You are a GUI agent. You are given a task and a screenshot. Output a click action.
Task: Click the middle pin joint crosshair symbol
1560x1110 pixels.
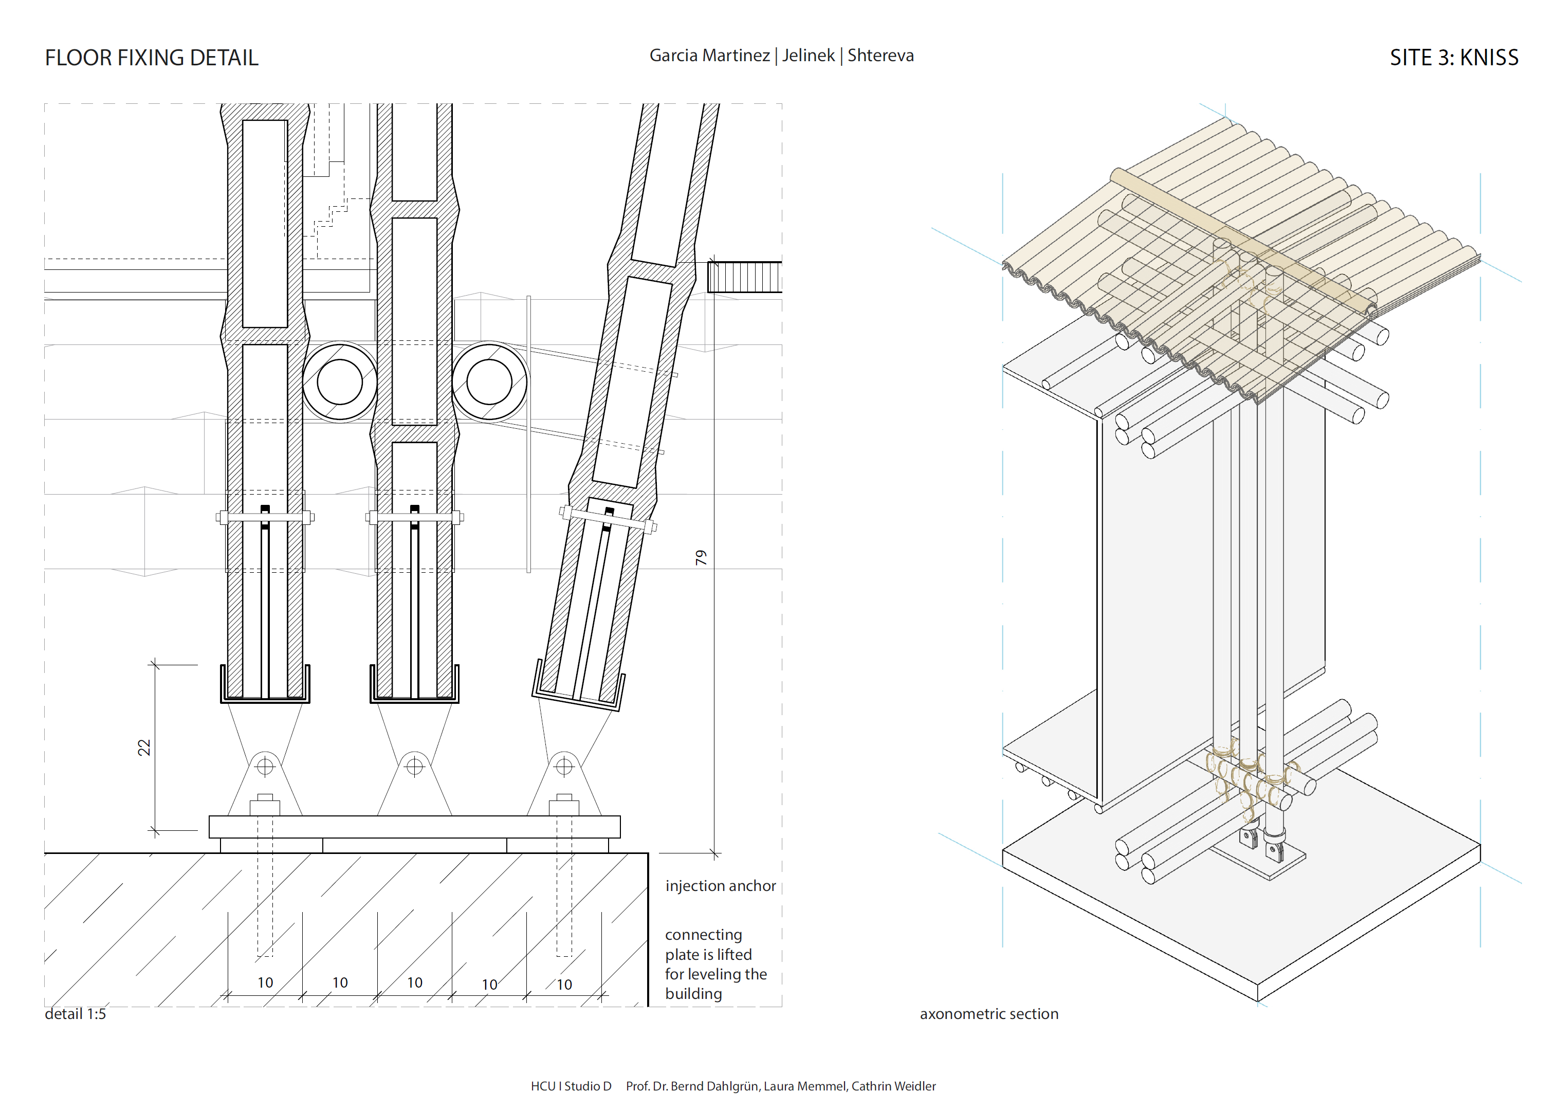coord(415,767)
